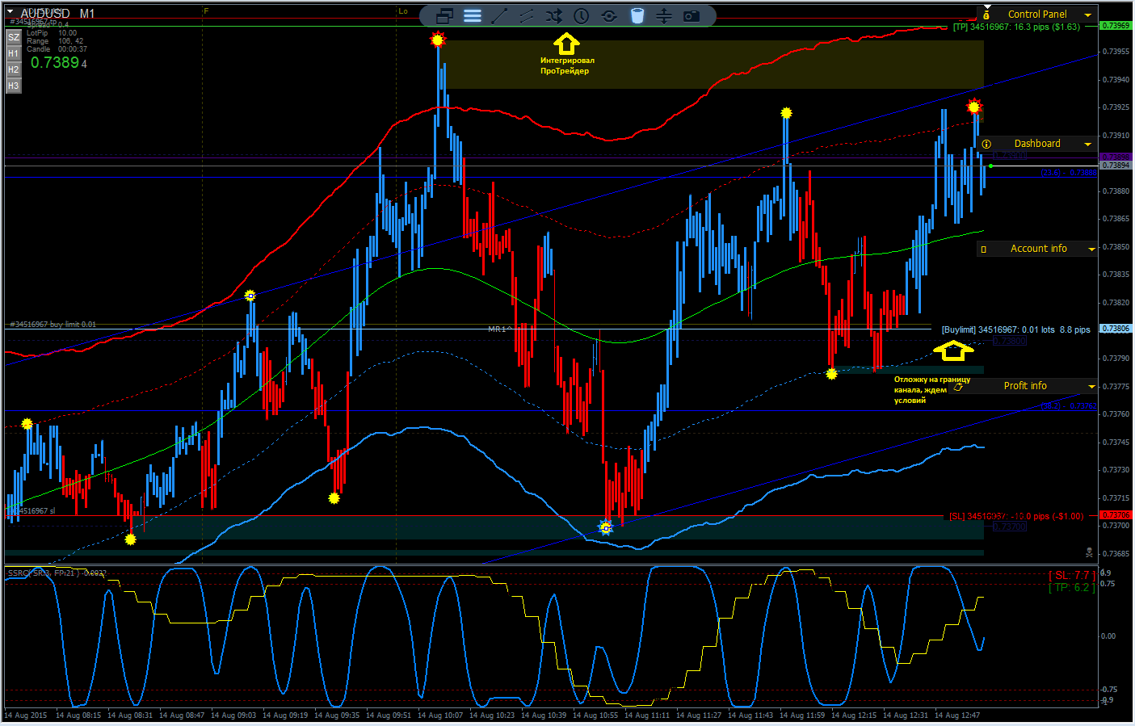Click the circular sync icon in toolbar
Screen dimensions: 1135x726
coord(609,15)
